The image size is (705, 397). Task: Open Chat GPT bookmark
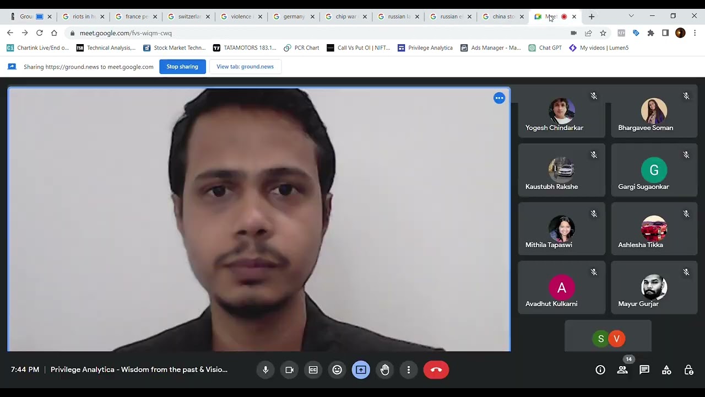[x=545, y=48]
